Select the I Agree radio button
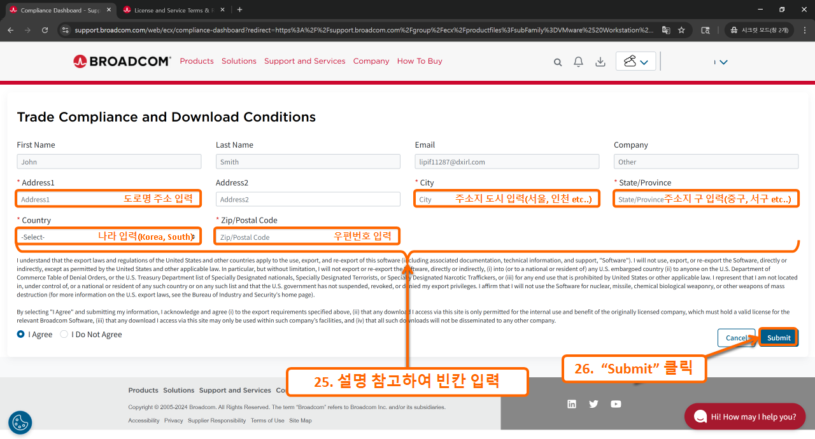This screenshot has height=439, width=815. tap(21, 334)
